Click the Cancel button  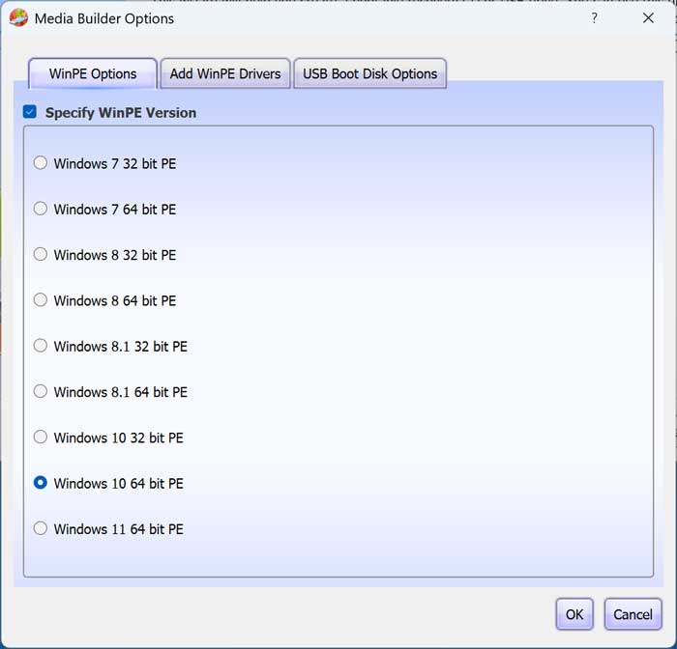pyautogui.click(x=633, y=614)
